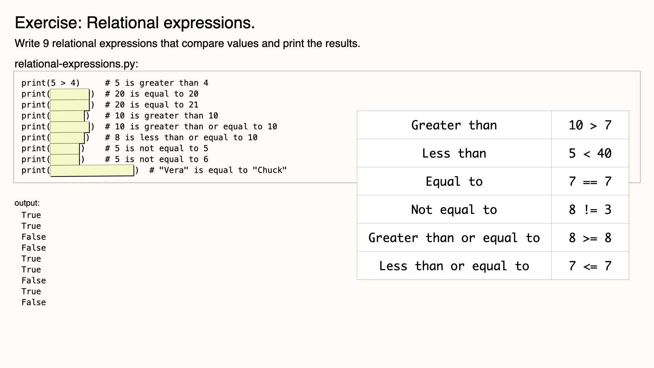This screenshot has width=654, height=368.
Task: Click the 'Less than' table row label
Action: [454, 153]
